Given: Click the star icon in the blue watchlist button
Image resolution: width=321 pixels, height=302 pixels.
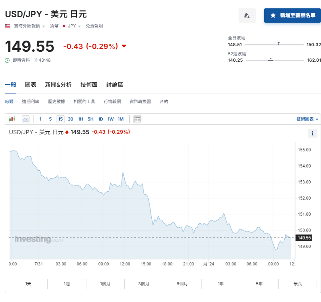Looking at the screenshot, I should 273,16.
